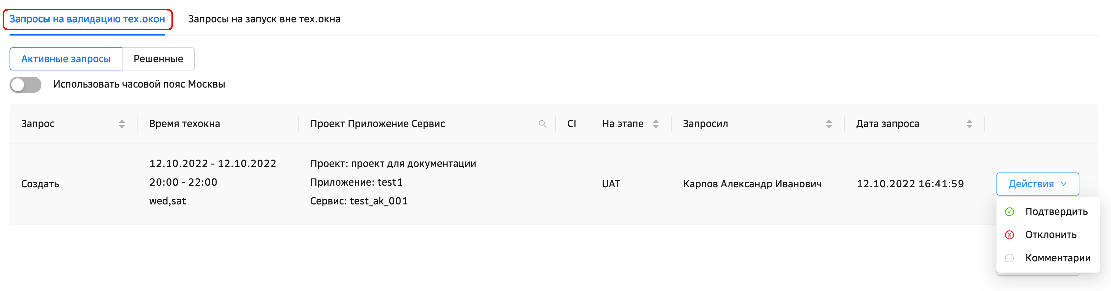Sort by Дата запроса column arrows
Viewport: 1111px width, 291px height.
(969, 124)
